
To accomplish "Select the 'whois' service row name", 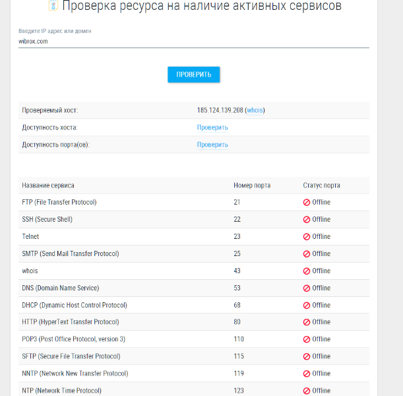I will [30, 271].
